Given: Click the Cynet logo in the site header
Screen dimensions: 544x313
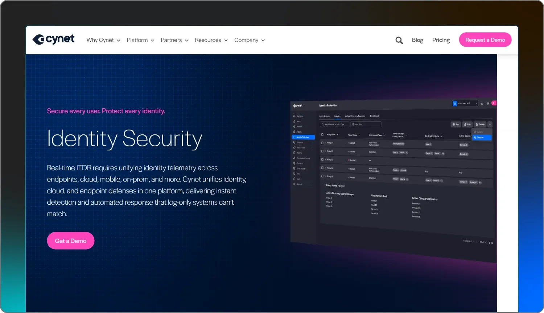Looking at the screenshot, I should click(53, 39).
